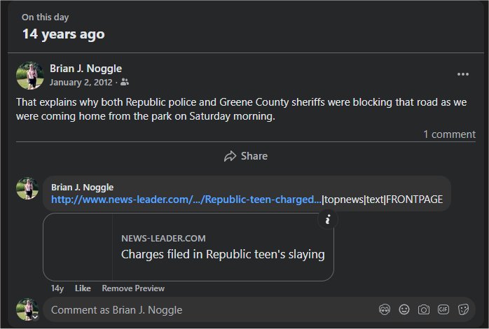Click the friends audience icon beside the date
The image size is (489, 329).
pos(125,82)
